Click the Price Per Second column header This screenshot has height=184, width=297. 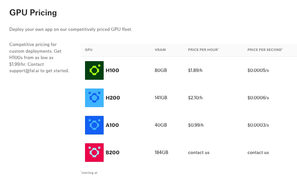[265, 49]
